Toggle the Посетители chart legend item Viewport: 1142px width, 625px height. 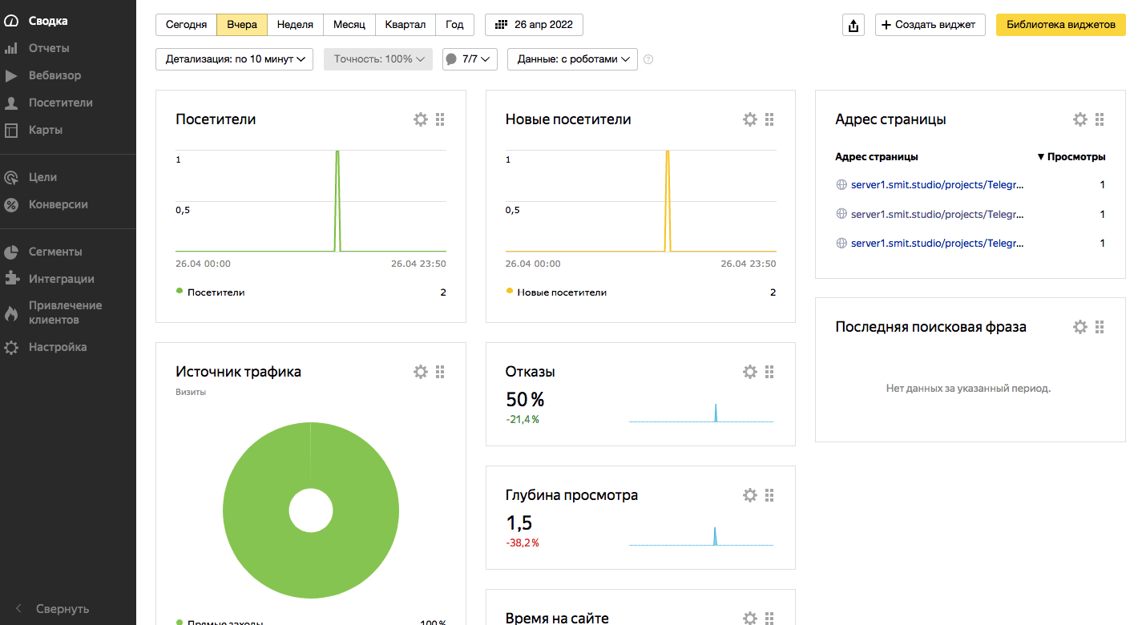coord(215,292)
